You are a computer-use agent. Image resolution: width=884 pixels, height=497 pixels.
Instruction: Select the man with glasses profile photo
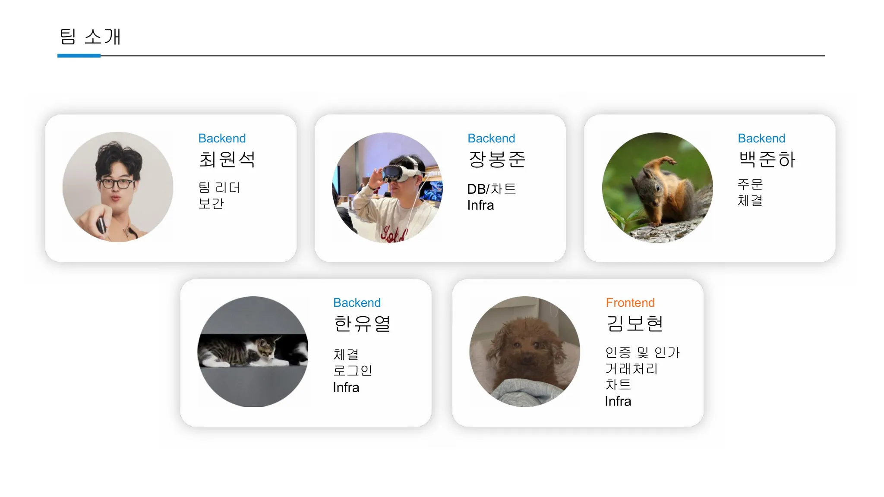tap(118, 187)
